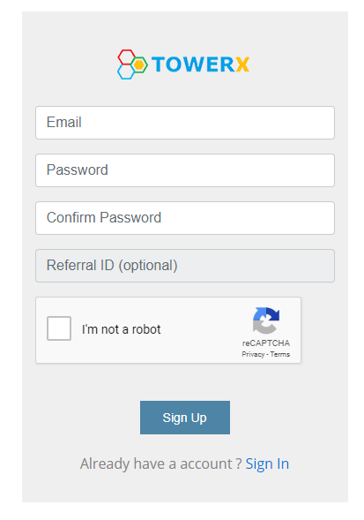Click the "Already have a account ?" text
364x520 pixels.
tap(161, 463)
